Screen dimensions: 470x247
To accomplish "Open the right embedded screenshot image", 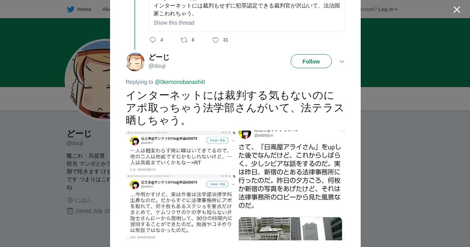I will [x=291, y=185].
